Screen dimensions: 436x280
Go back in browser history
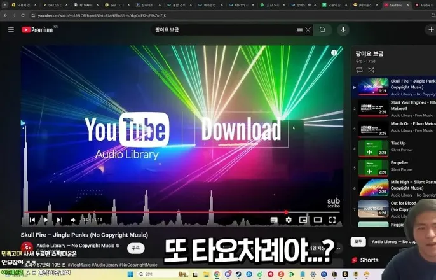pyautogui.click(x=5, y=15)
